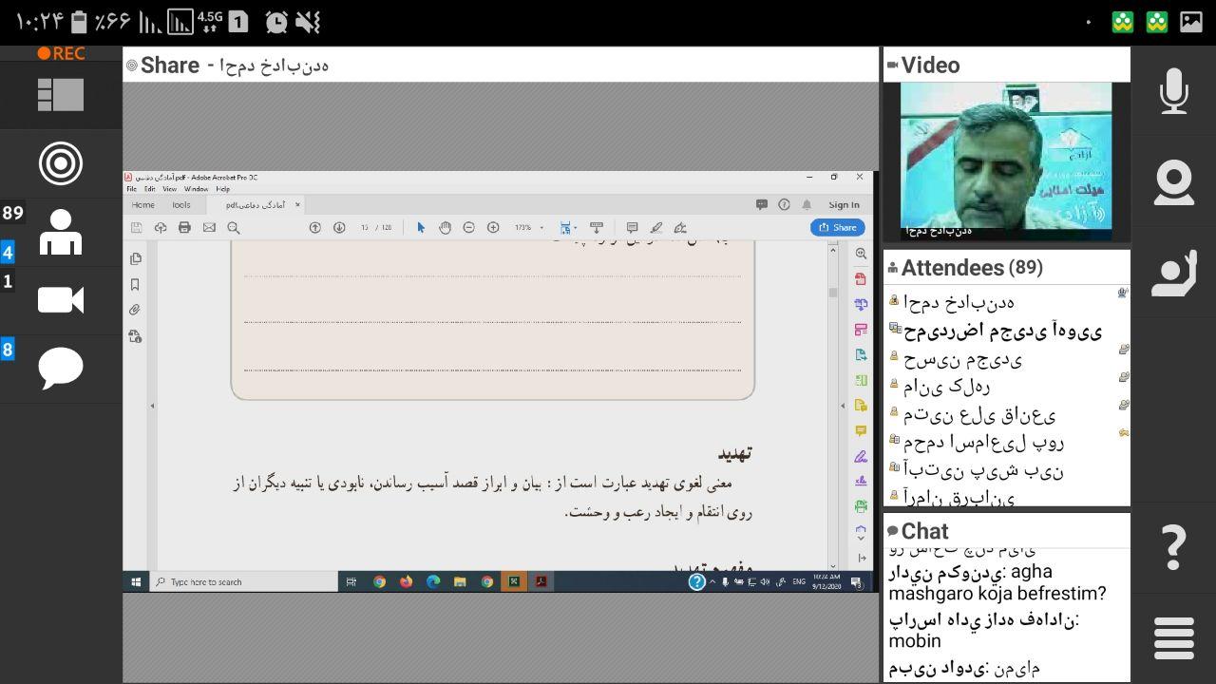
Task: Tap the Video pod header
Action: coord(1007,65)
